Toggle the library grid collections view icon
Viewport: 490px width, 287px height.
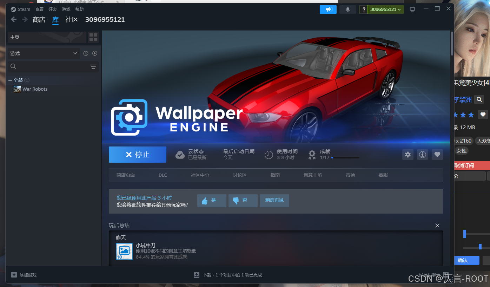[x=93, y=37]
